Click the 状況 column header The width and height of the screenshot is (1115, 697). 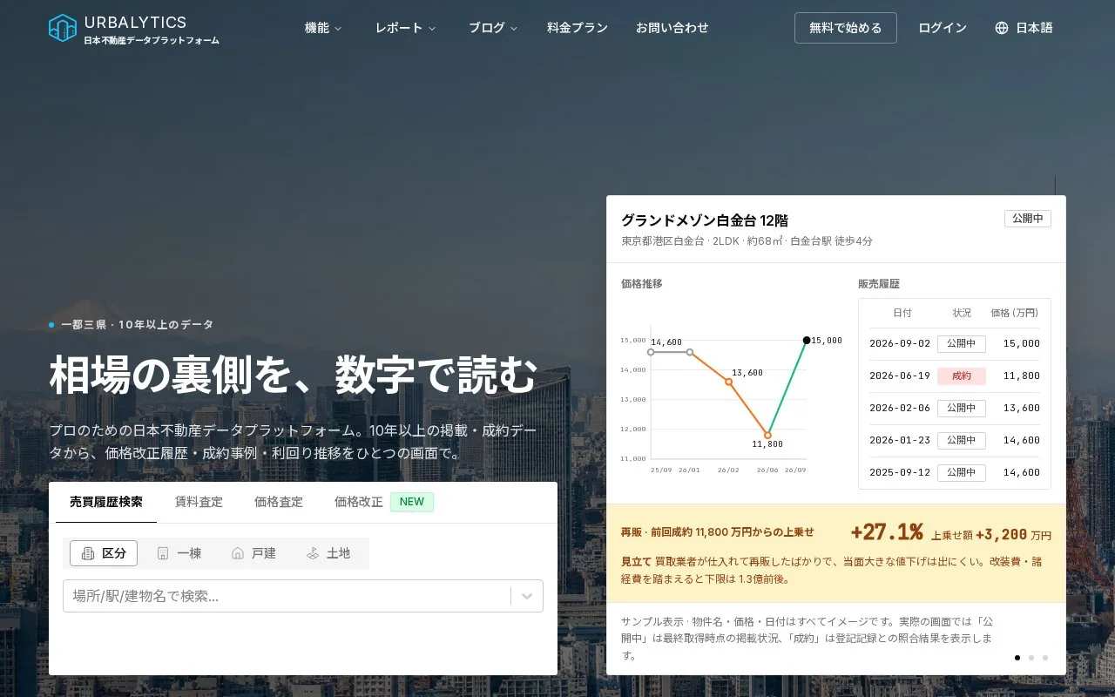coord(962,313)
